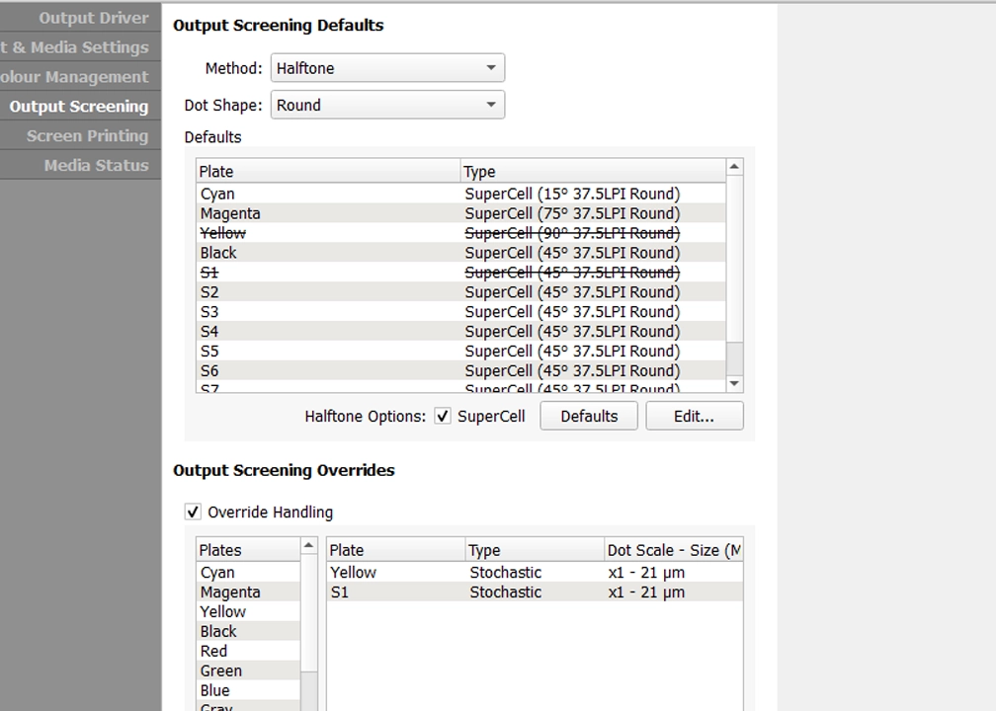Open the Dot Shape dropdown
The height and width of the screenshot is (711, 996).
pyautogui.click(x=386, y=105)
